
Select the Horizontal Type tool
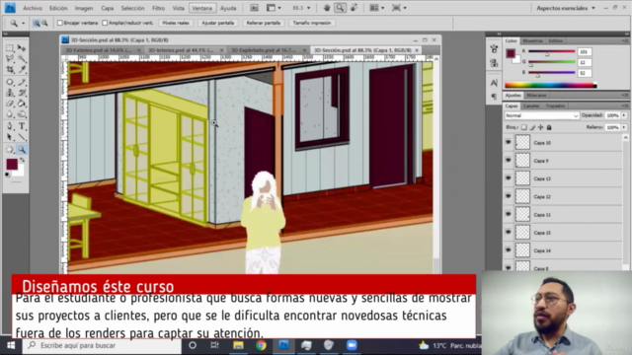point(22,126)
